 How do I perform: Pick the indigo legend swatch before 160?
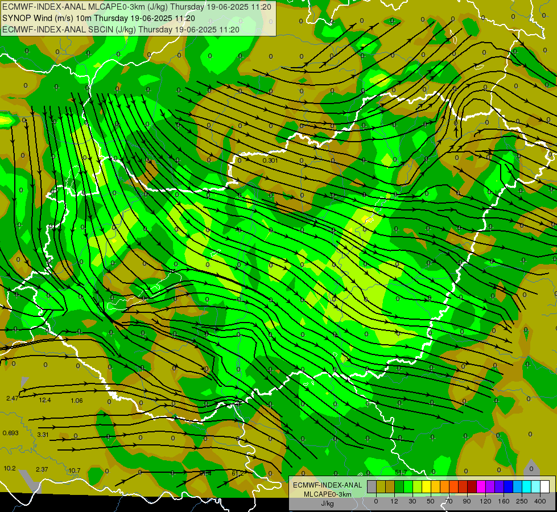coord(499,487)
